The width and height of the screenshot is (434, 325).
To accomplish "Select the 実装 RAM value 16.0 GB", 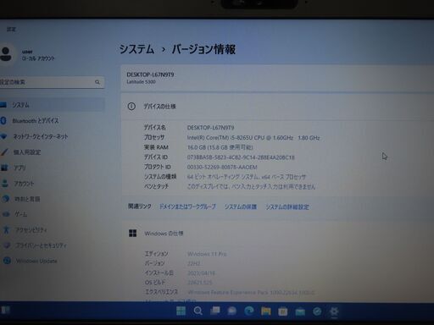I will (x=220, y=147).
